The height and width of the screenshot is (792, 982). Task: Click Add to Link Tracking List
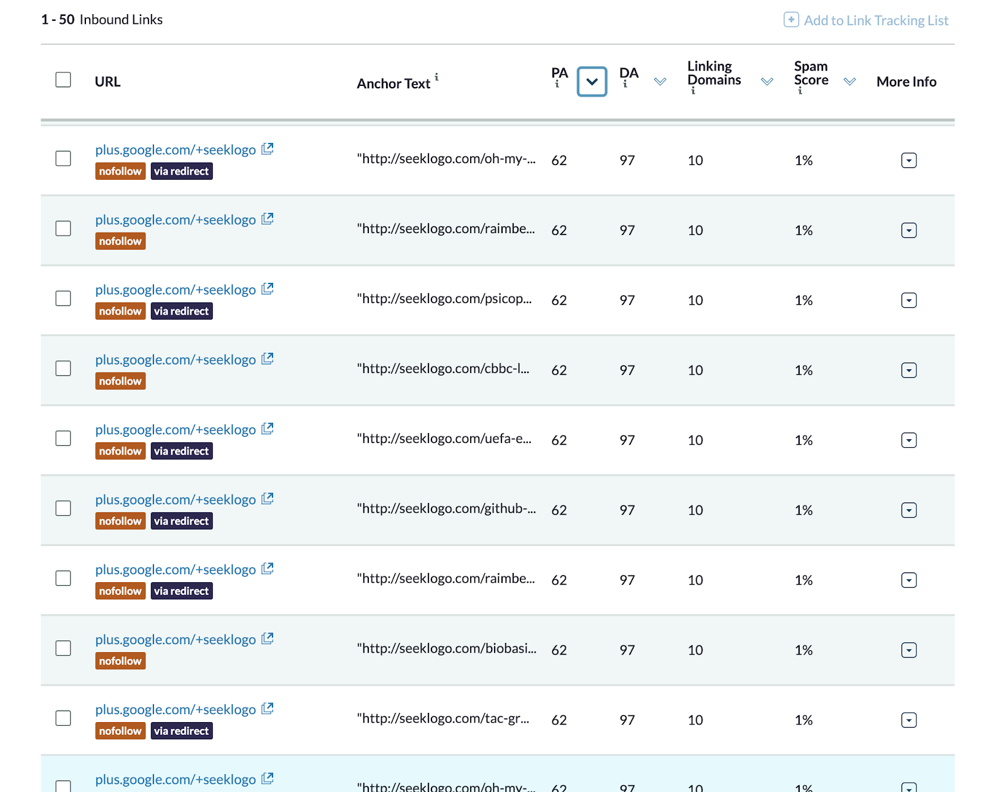pos(875,20)
